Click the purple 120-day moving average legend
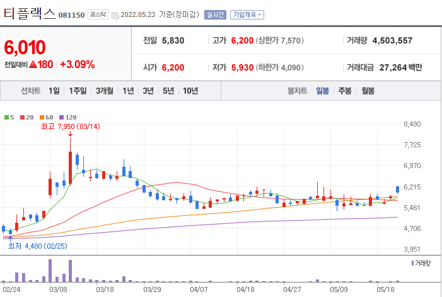The image size is (442, 297). [67, 117]
